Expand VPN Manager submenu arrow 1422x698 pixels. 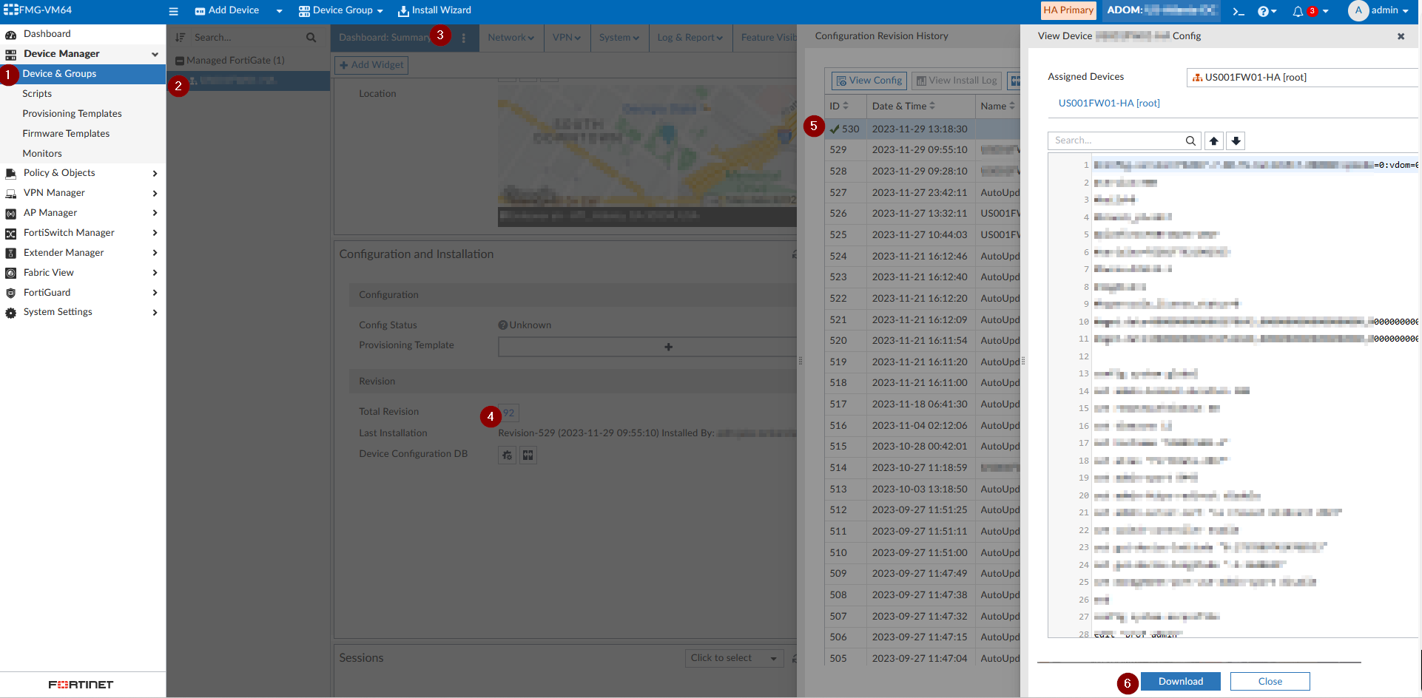[155, 193]
